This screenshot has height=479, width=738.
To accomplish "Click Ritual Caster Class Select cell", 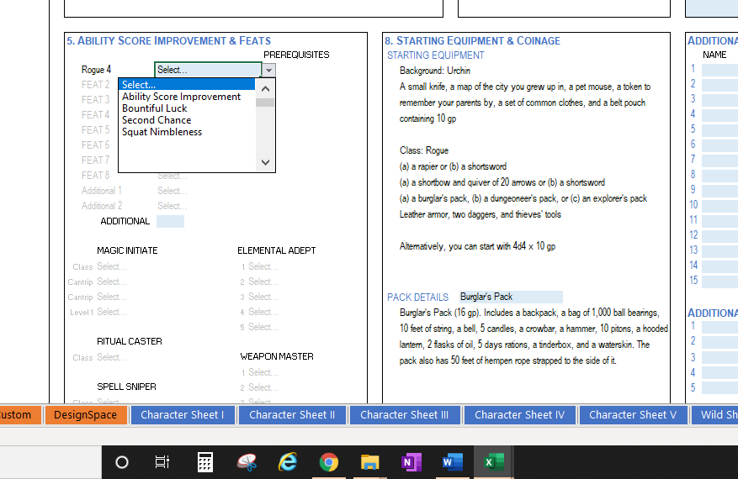I will 112,357.
